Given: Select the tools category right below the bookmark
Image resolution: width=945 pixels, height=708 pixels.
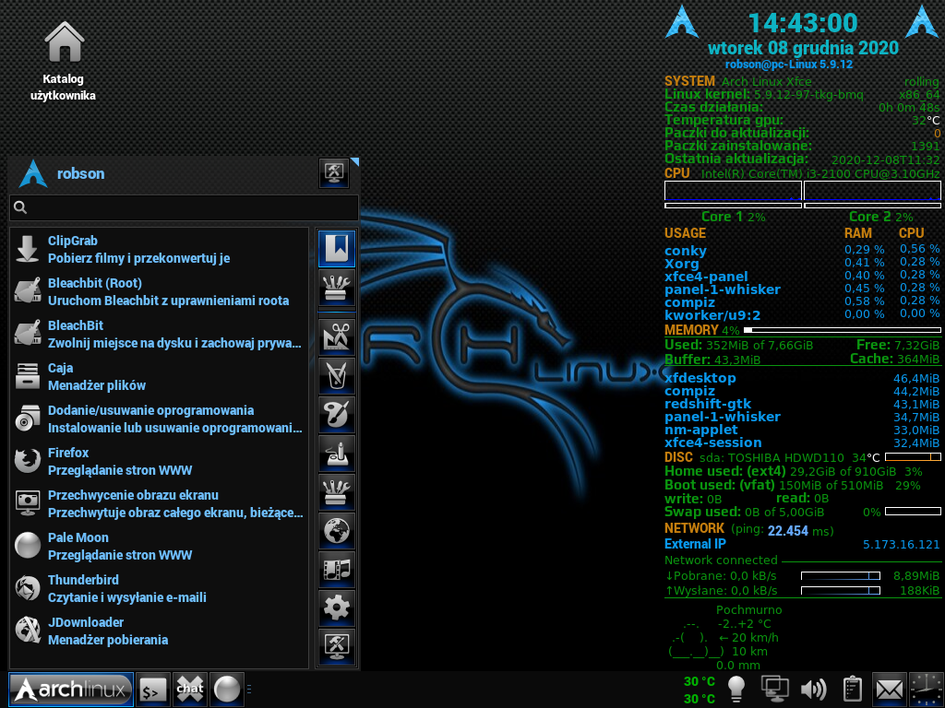Looking at the screenshot, I should click(x=336, y=289).
